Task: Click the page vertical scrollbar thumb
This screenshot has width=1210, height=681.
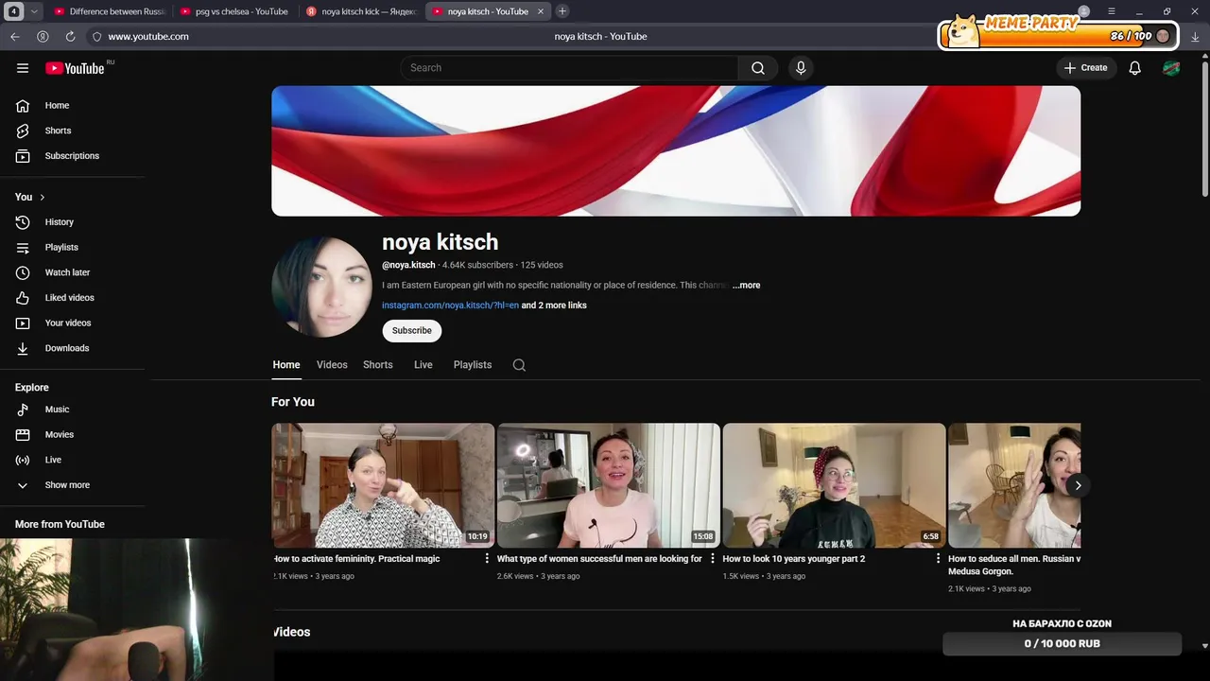Action: (1204, 128)
